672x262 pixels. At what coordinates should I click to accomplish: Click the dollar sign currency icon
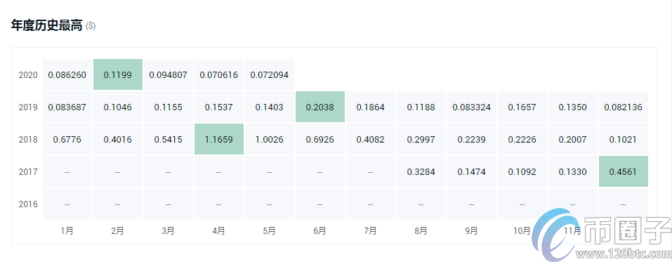pos(91,26)
